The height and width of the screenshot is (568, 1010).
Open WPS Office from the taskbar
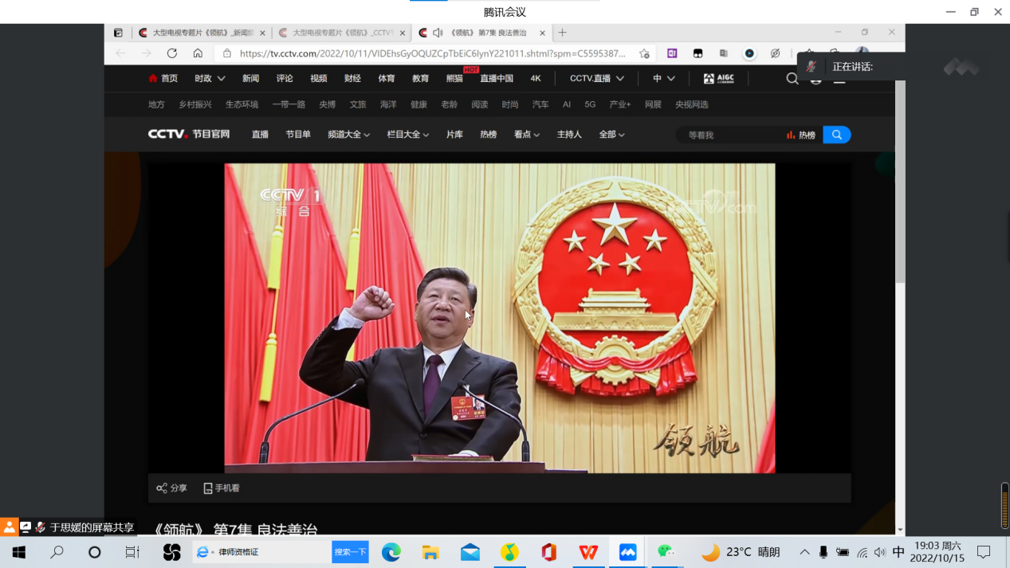tap(588, 552)
